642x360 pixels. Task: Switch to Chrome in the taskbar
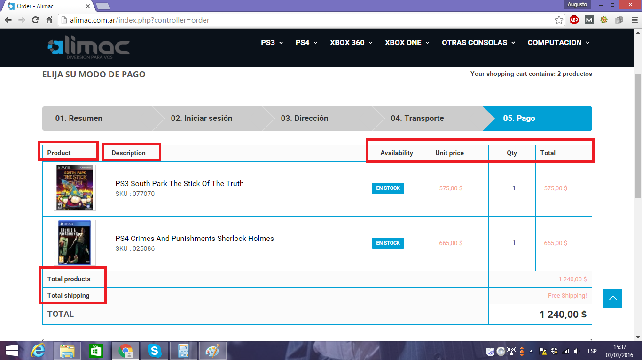pyautogui.click(x=125, y=351)
